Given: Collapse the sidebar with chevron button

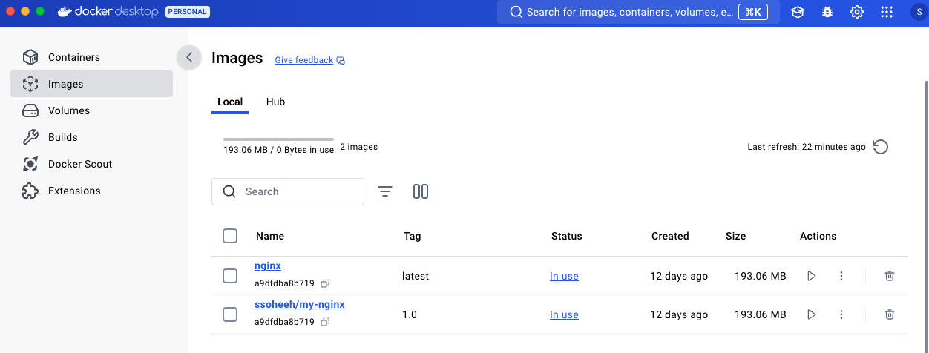Looking at the screenshot, I should coord(189,57).
